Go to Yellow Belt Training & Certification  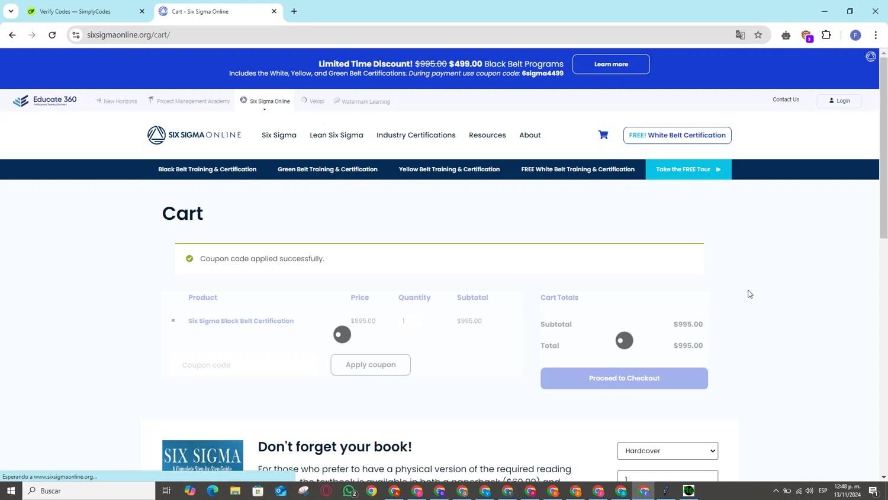coord(449,169)
